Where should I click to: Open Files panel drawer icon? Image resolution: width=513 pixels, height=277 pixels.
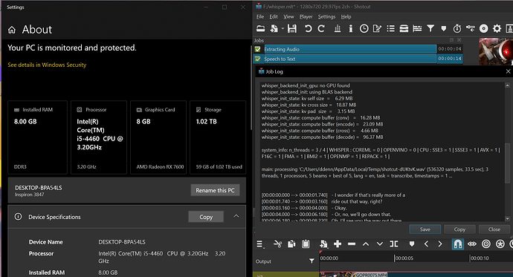pos(404,29)
